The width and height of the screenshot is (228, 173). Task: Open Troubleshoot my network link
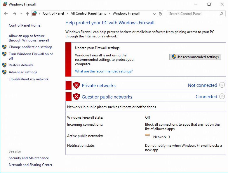pyautogui.click(x=29, y=79)
